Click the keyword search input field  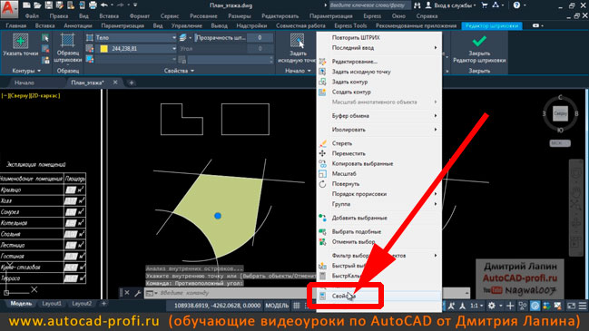tap(369, 5)
